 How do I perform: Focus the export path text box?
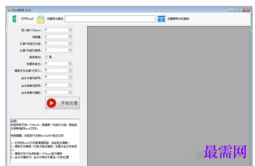(110, 19)
